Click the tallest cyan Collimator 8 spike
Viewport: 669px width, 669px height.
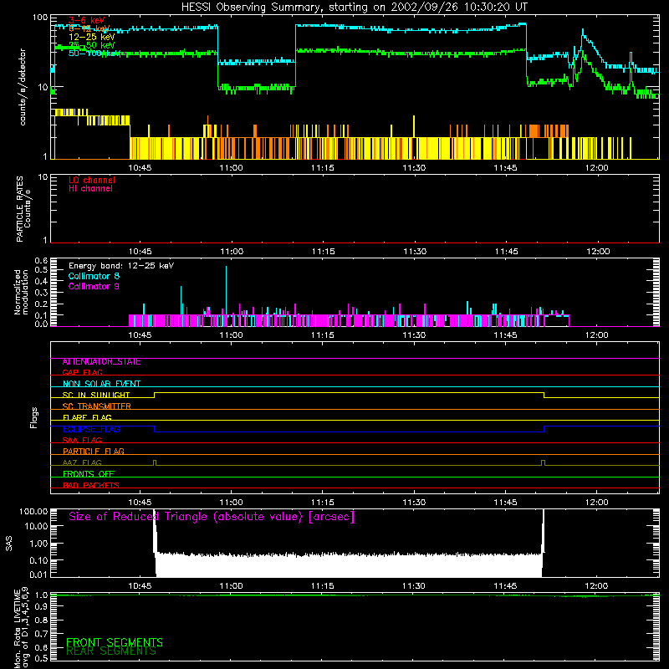tap(226, 290)
